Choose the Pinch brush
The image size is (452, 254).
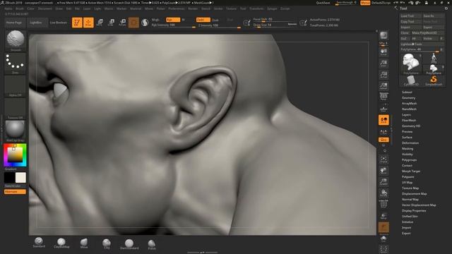pyautogui.click(x=152, y=244)
